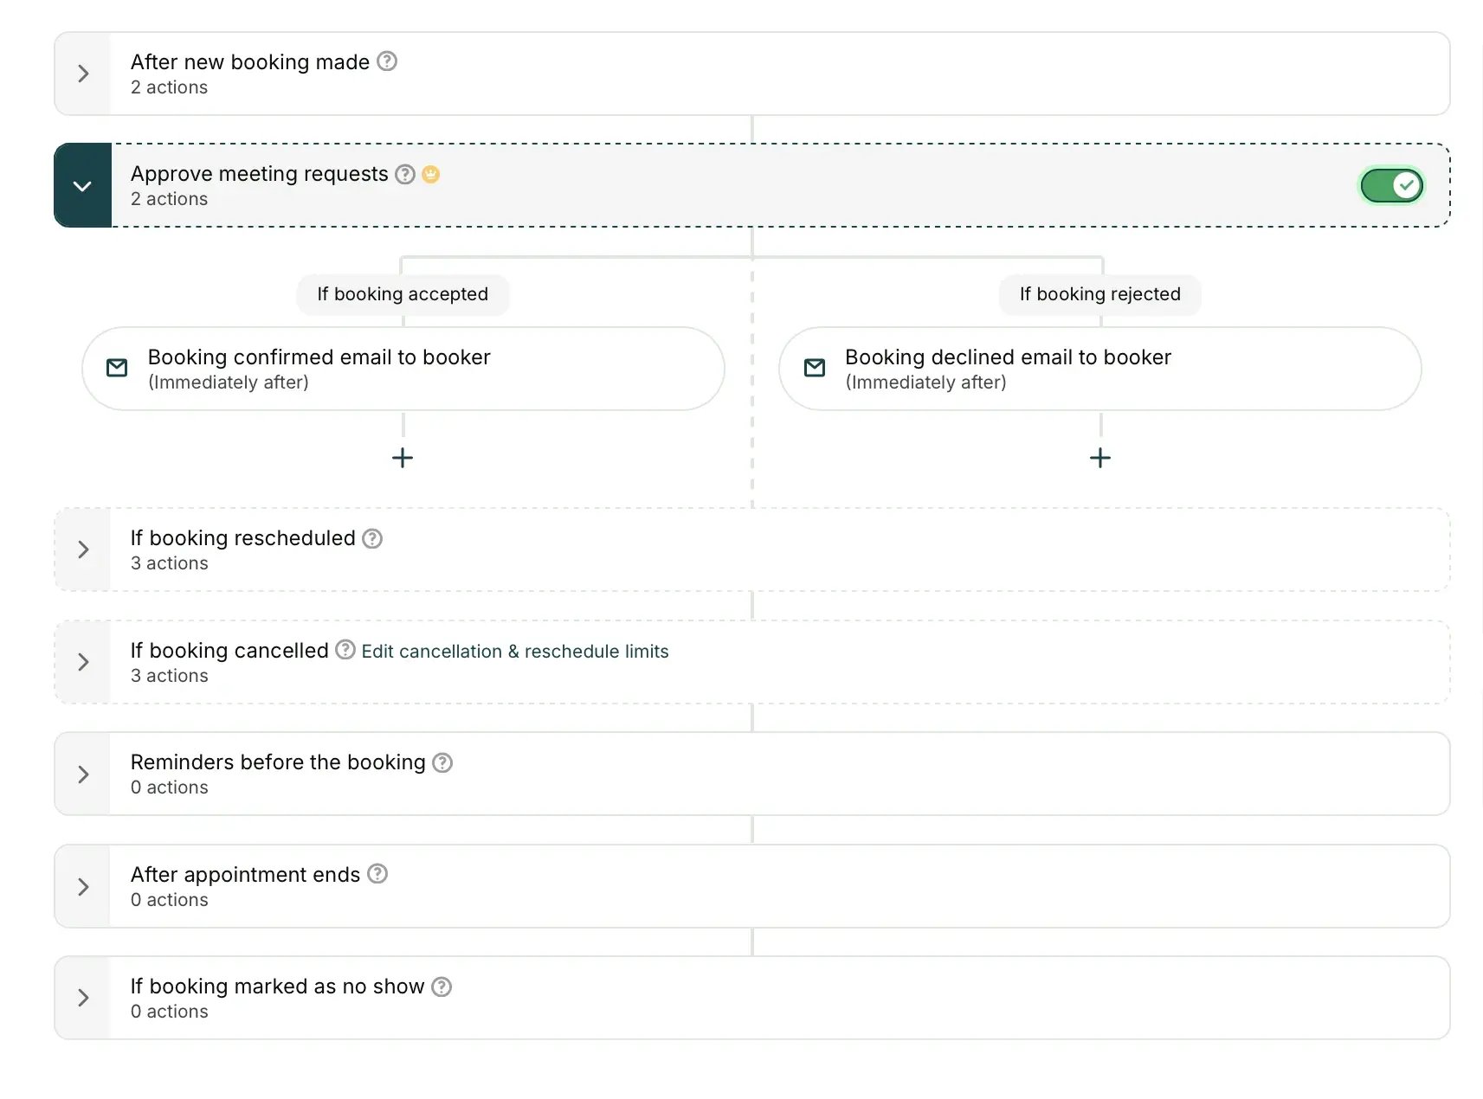
Task: Click help icon next to If booking rescheduled
Action: 372,538
